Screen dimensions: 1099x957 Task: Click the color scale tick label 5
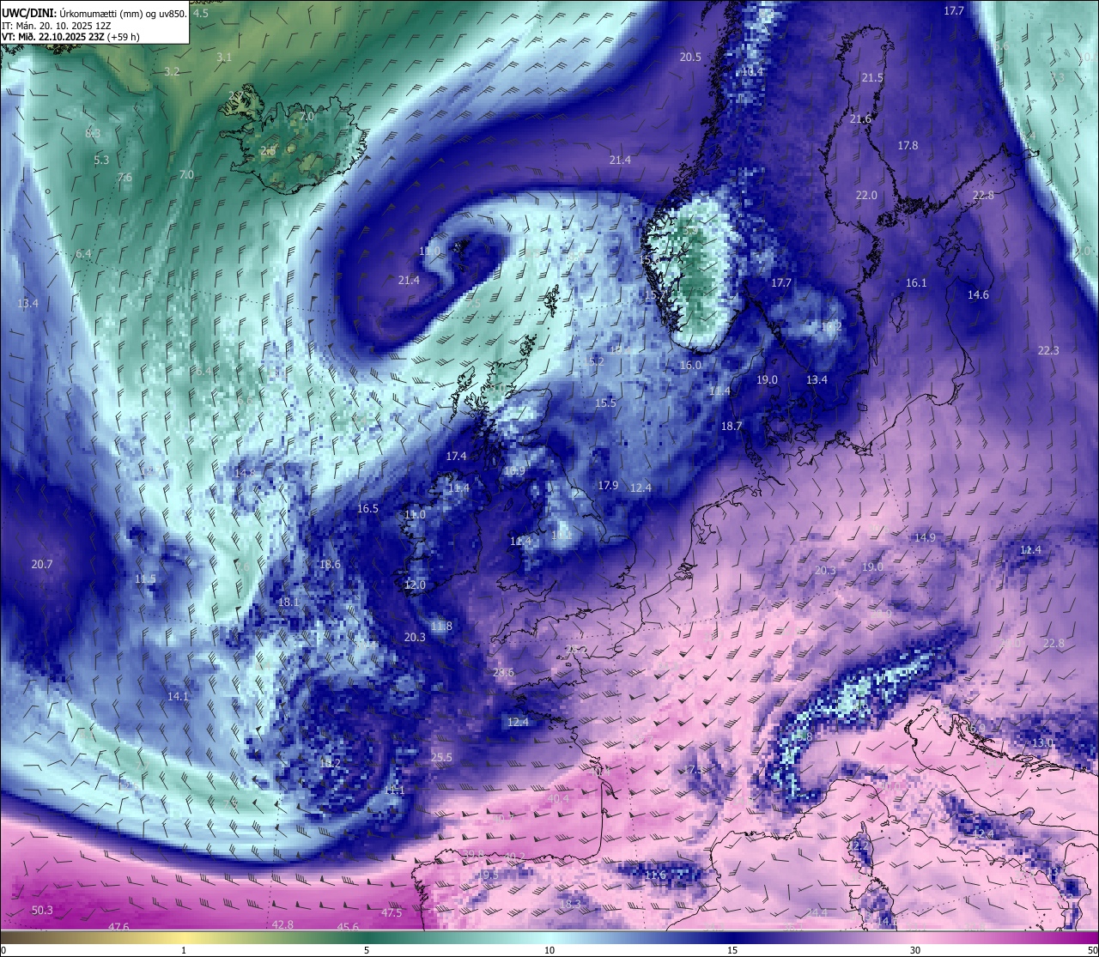[x=367, y=950]
